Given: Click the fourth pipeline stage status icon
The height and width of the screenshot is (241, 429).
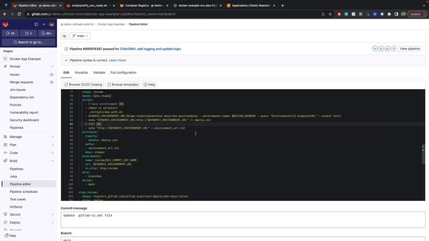Looking at the screenshot, I should click(x=393, y=49).
